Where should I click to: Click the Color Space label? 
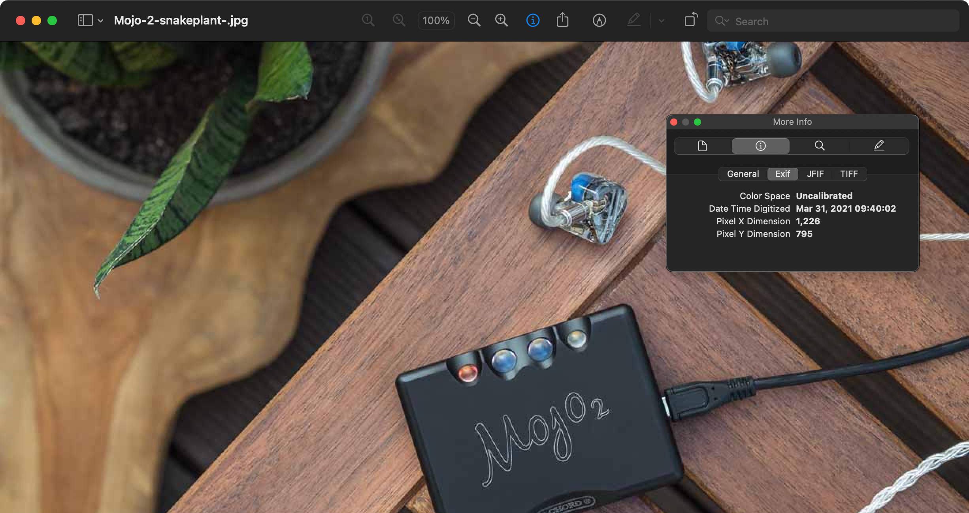[x=765, y=196]
